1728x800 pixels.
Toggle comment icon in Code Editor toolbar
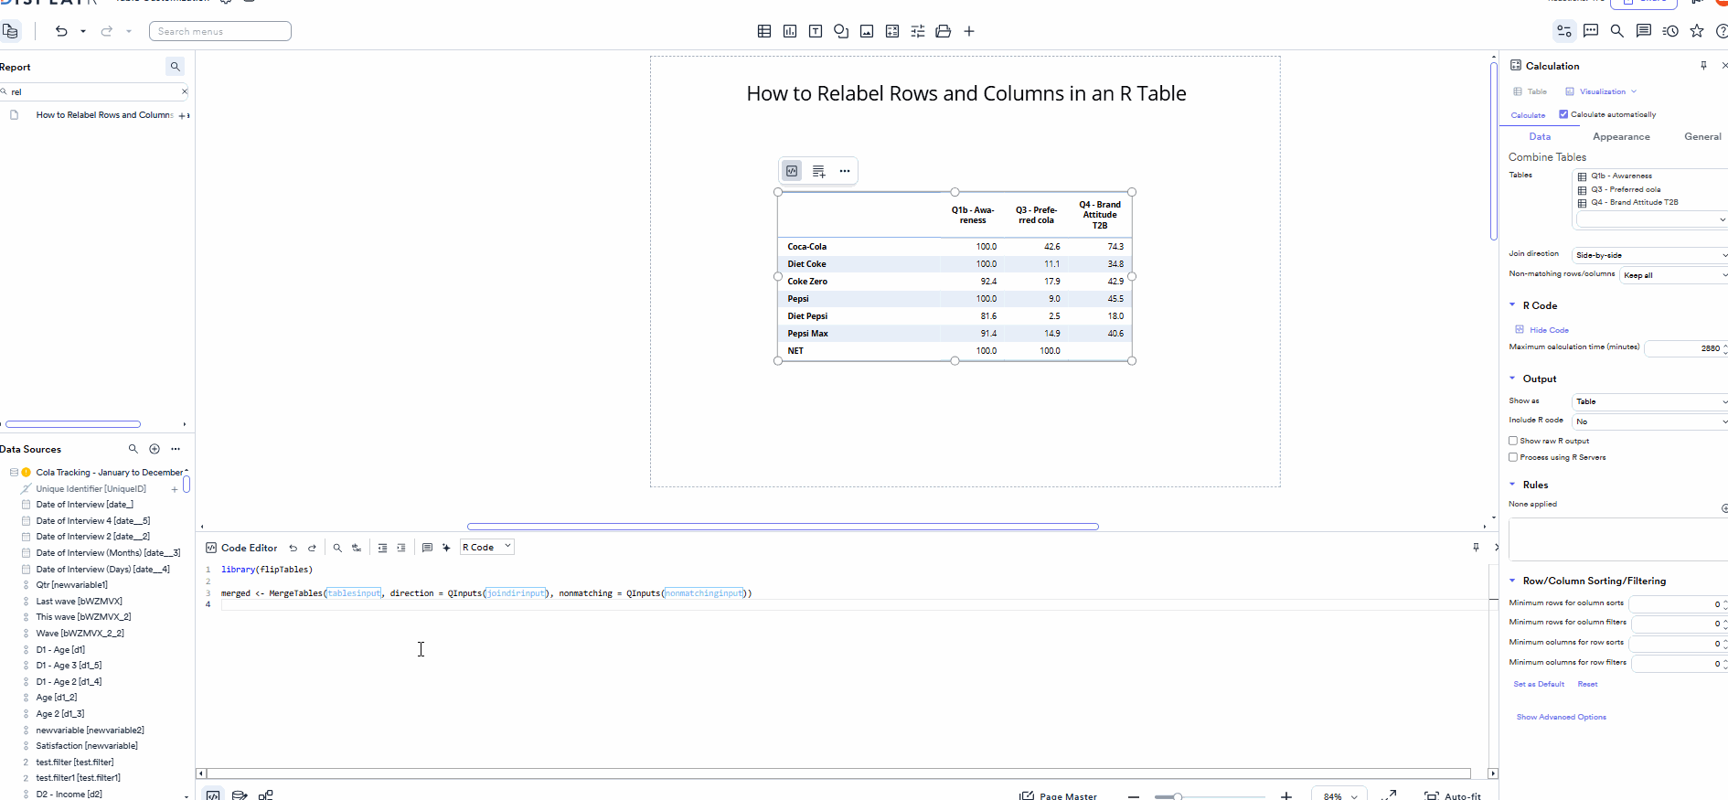tap(427, 548)
